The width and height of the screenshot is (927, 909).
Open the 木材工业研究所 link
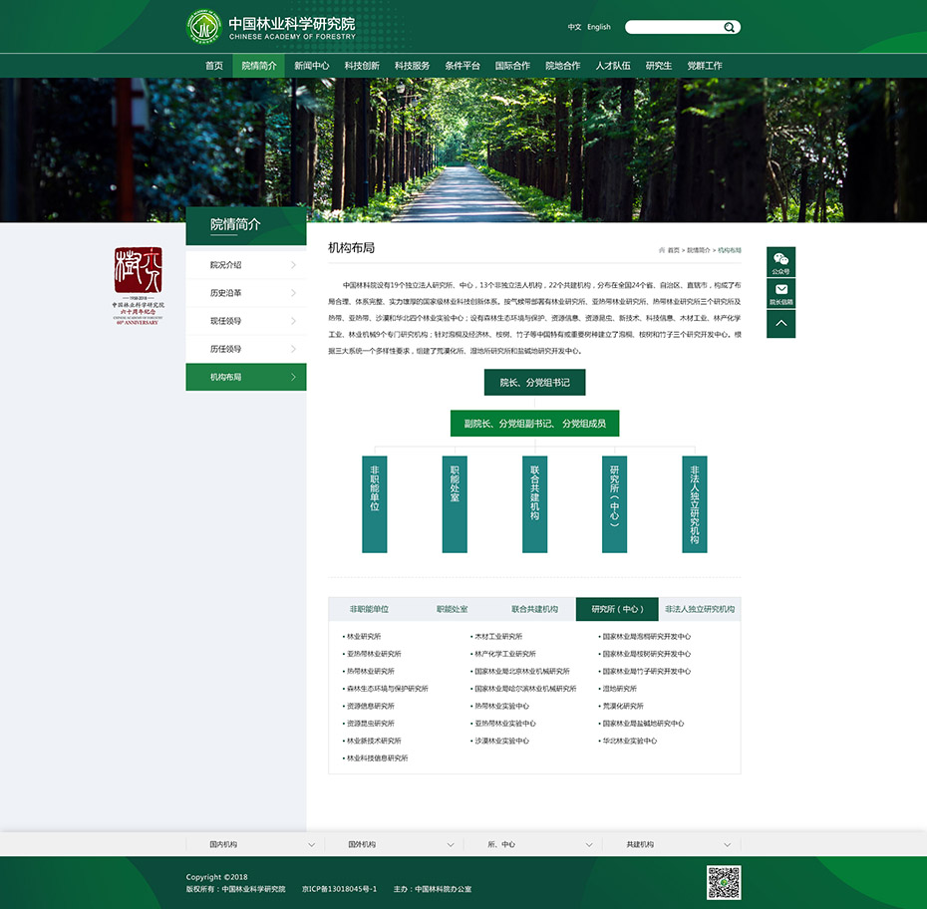tap(498, 636)
